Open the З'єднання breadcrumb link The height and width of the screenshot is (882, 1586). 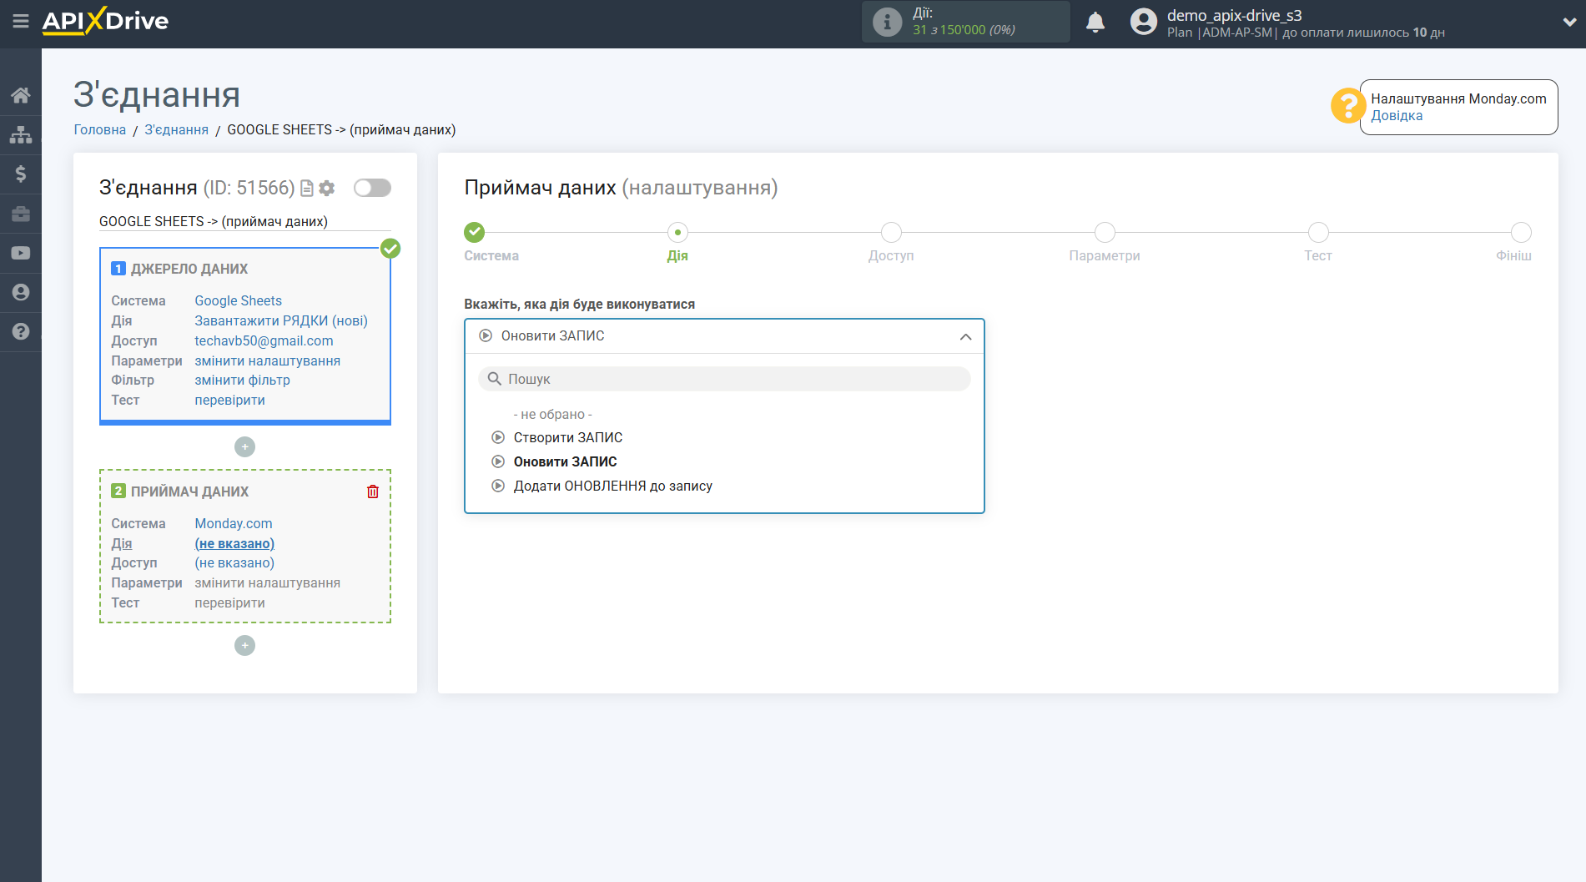pyautogui.click(x=177, y=130)
